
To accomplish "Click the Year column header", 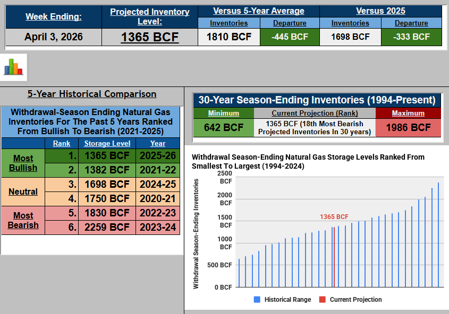I will click(158, 143).
